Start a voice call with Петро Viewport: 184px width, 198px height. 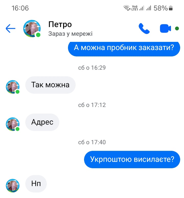pos(144,29)
